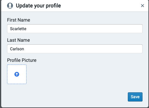Click the dashed border of upload area
149x108 pixels.
[x=17, y=65]
